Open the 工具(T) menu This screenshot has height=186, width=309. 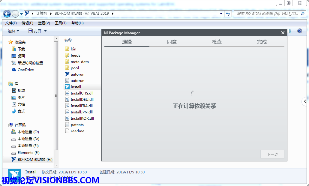click(61, 23)
